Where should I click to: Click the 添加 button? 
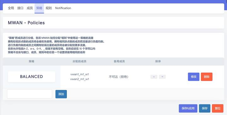click(61, 94)
